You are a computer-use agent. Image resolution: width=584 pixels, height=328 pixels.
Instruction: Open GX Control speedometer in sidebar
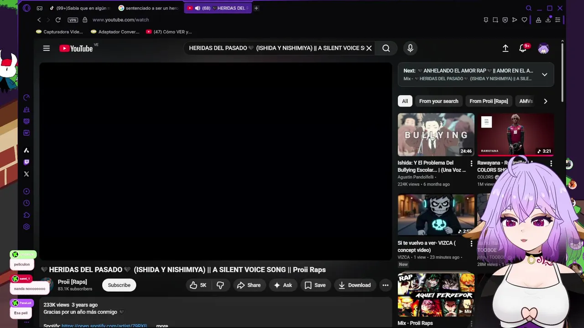26,97
